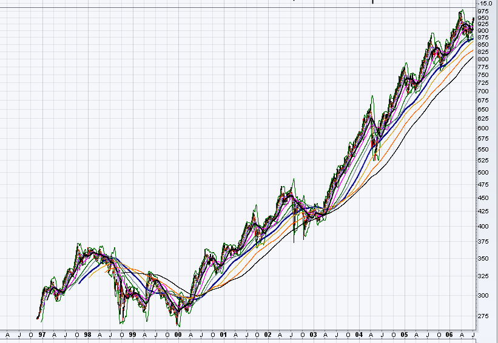Click the 700 price label on scale
Screen dimensions: 498x343
(483, 92)
